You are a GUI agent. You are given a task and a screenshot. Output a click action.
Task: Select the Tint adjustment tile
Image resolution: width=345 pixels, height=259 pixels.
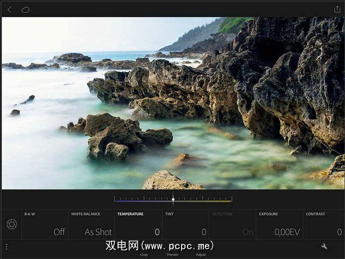[x=185, y=224]
